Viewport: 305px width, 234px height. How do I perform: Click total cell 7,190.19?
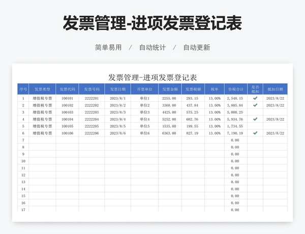(235, 133)
